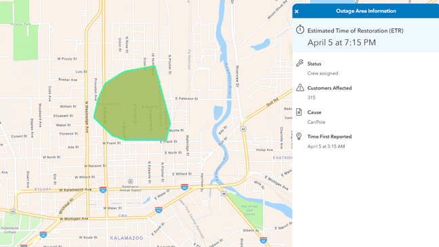The height and width of the screenshot is (247, 439).
Task: Click the 'W Prouty St' map label
Action: point(67,59)
